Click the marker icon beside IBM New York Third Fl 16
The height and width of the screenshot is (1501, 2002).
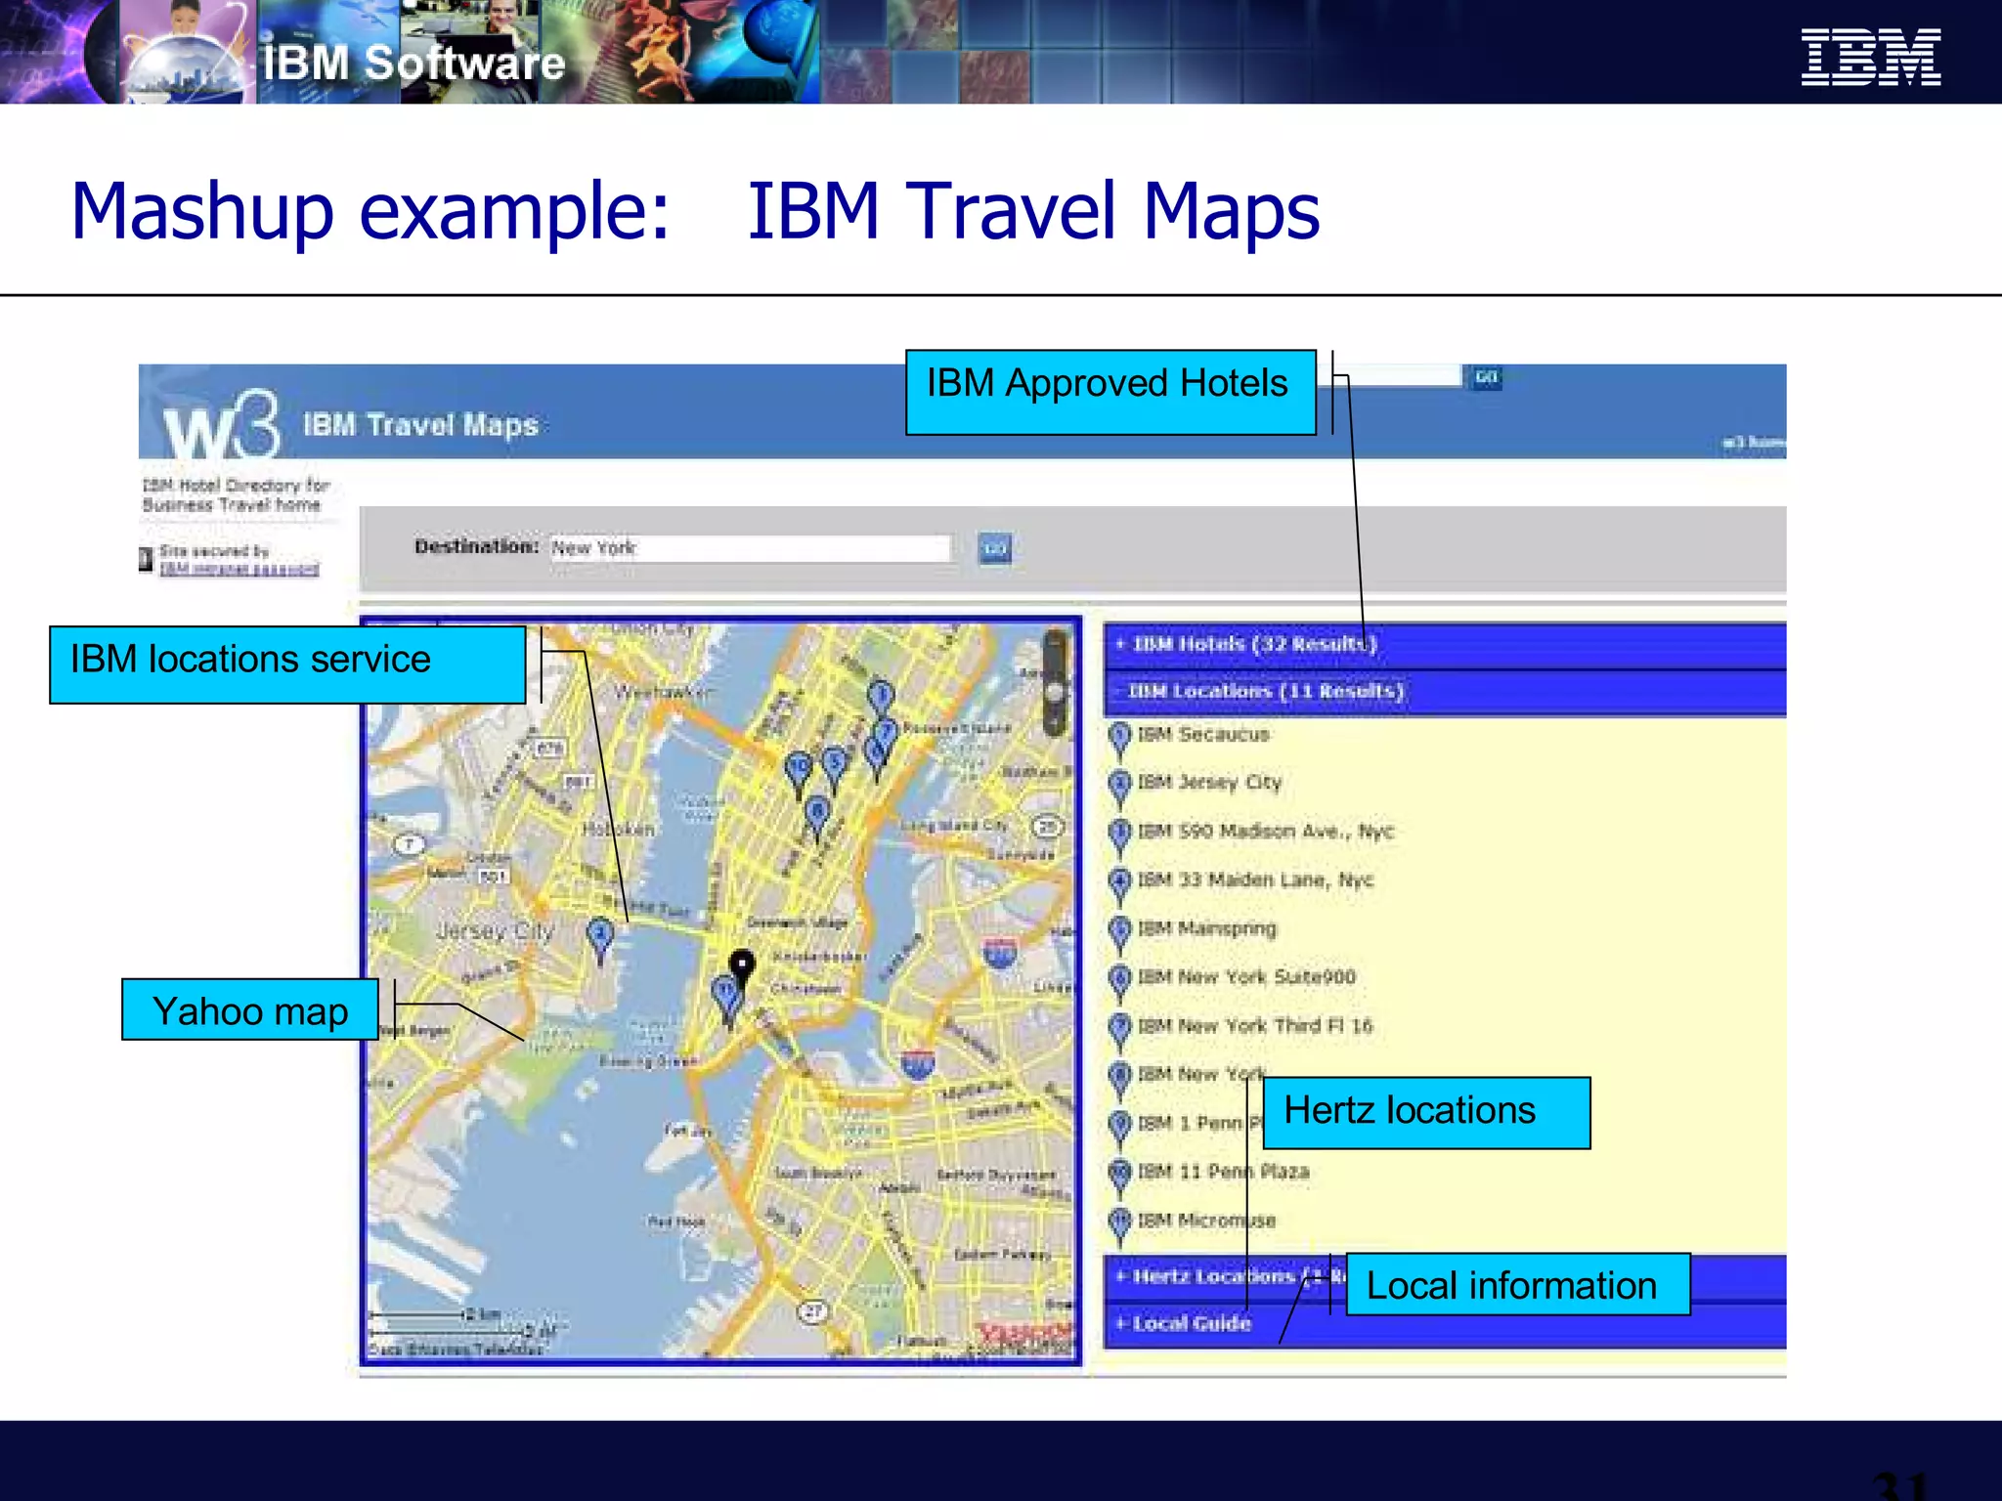[x=1120, y=1031]
